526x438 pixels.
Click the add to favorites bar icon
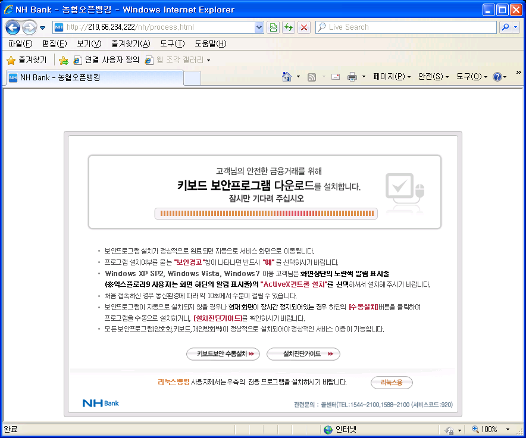[64, 61]
